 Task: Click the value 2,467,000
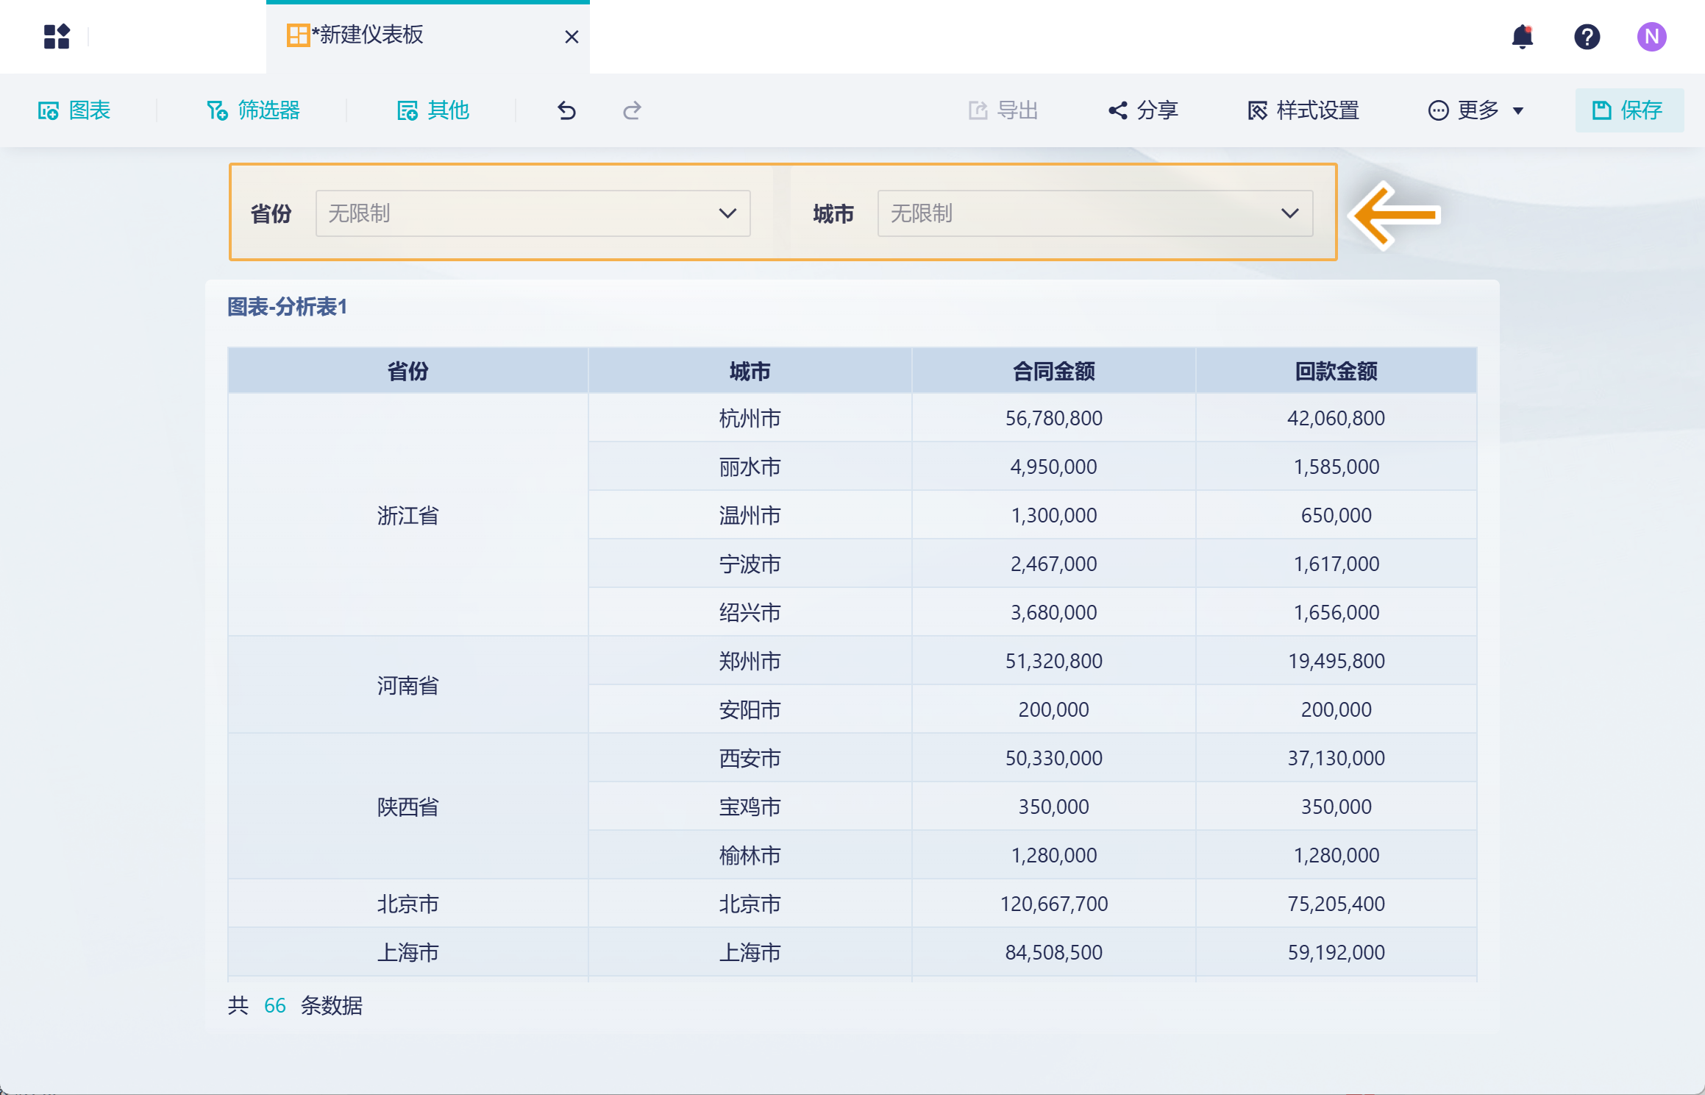(x=1053, y=564)
